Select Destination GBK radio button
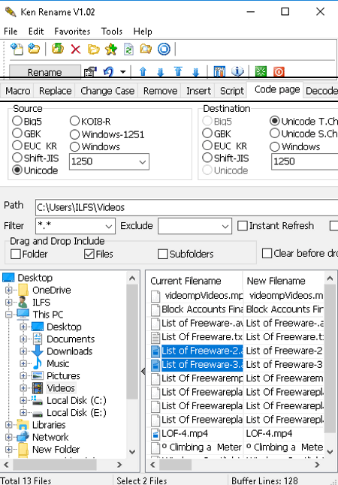Viewport: 338px width, 485px height. tap(207, 134)
